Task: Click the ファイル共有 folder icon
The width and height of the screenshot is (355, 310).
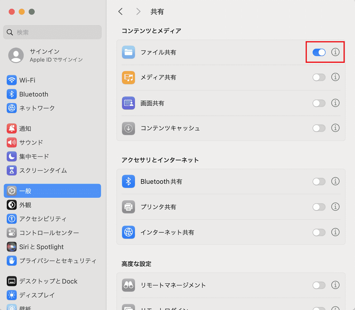Action: (x=129, y=52)
